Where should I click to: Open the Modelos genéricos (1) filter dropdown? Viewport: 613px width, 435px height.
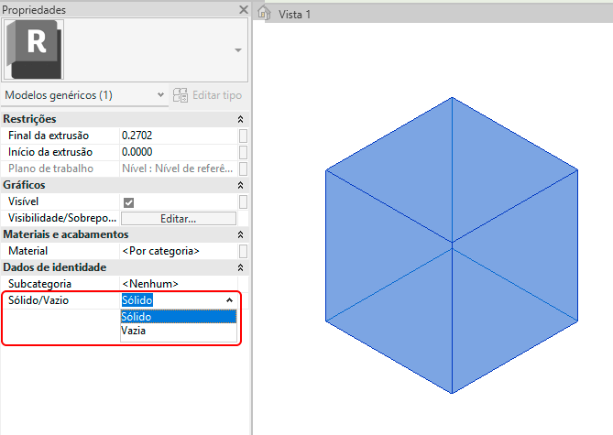(161, 94)
